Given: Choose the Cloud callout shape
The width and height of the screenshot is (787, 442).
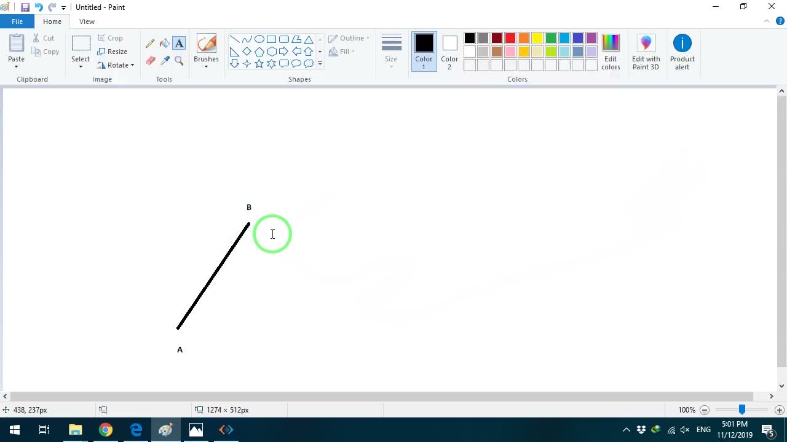Looking at the screenshot, I should 308,64.
